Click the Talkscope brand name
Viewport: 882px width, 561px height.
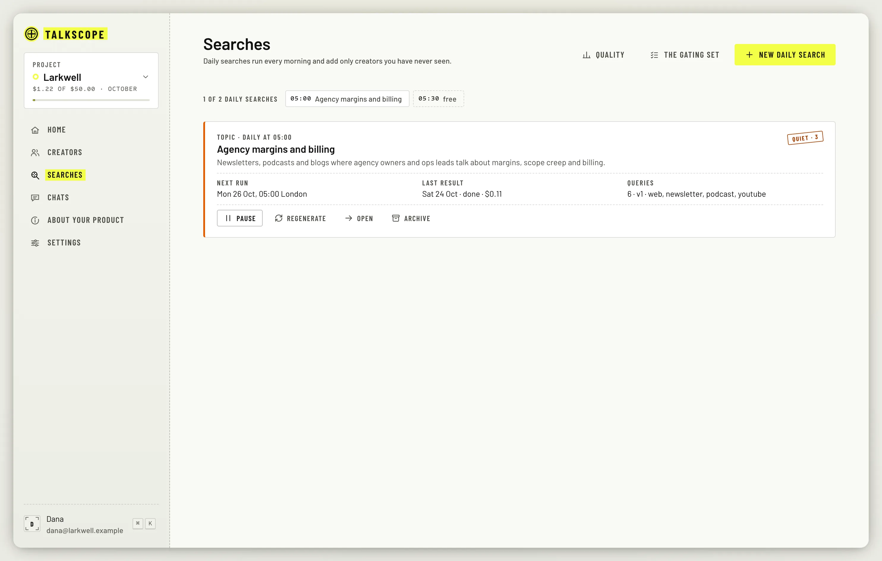pos(75,34)
